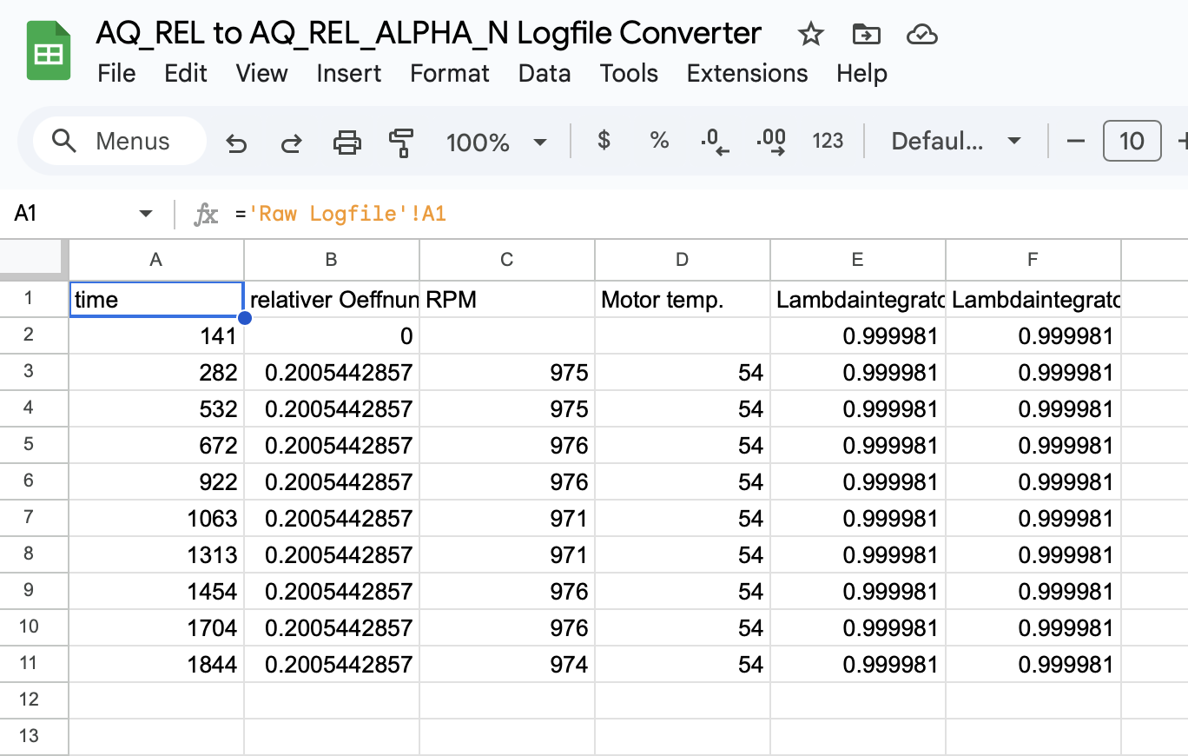Search menus using the Menus box
The width and height of the screenshot is (1188, 756).
coord(120,142)
